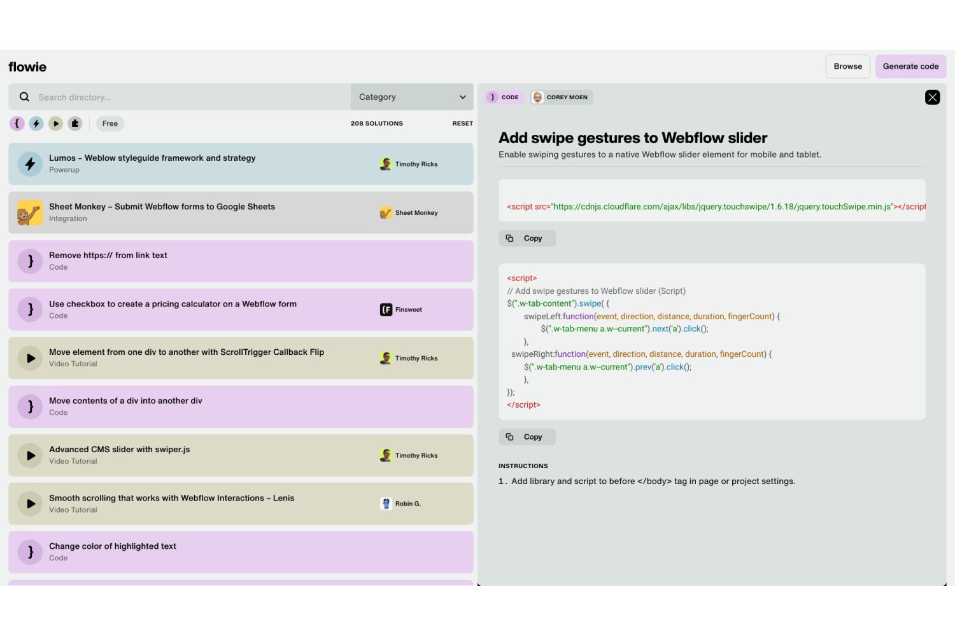The width and height of the screenshot is (955, 636).
Task: Toggle the Free filter pill
Action: coord(110,123)
